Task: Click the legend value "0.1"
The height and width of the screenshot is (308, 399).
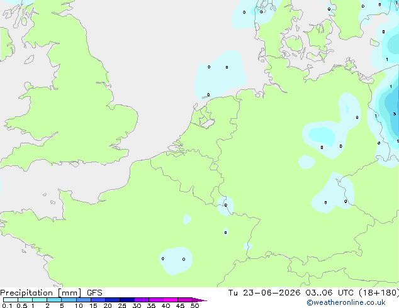Action: 7,305
